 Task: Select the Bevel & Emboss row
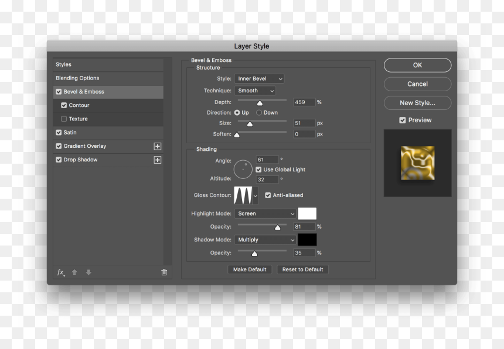pos(108,92)
